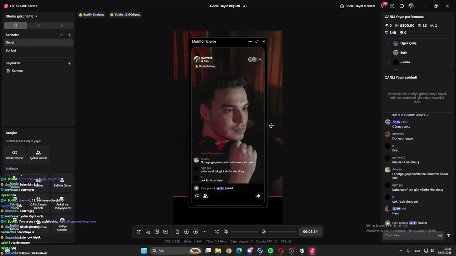
Task: Open the notifications bell with 79 badge
Action: (383, 6)
